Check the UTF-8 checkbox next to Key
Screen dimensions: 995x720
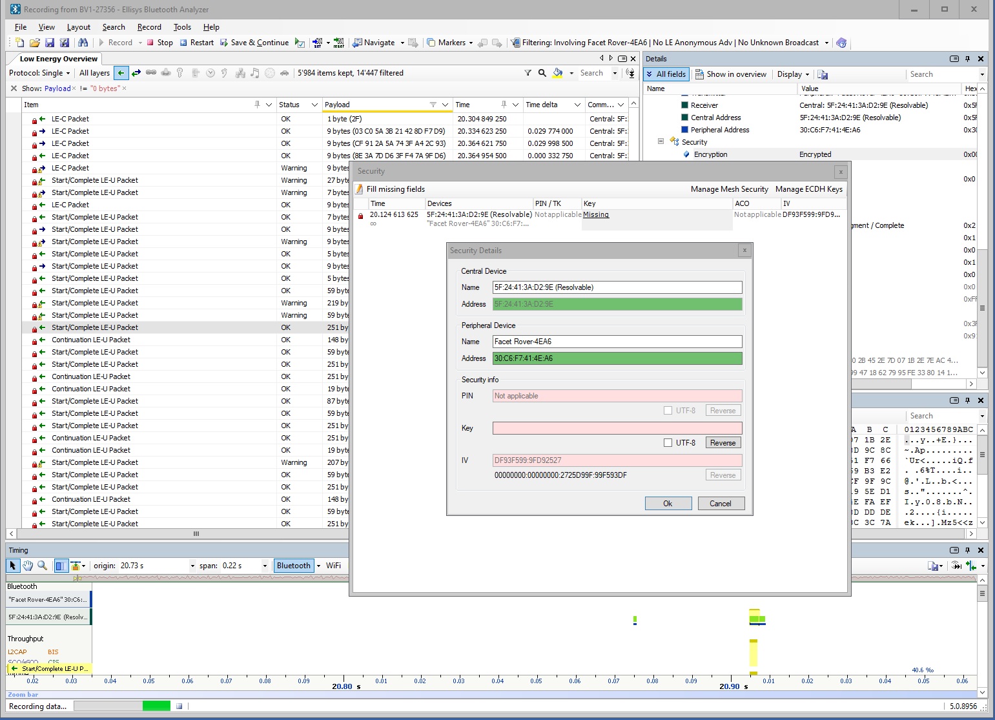[x=668, y=443]
